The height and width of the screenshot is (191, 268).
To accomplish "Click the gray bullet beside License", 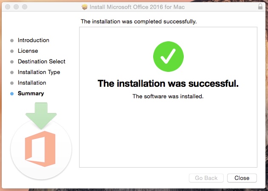I will point(12,51).
